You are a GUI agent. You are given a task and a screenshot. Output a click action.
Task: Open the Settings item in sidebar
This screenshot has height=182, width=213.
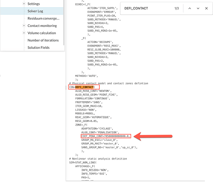point(34,4)
